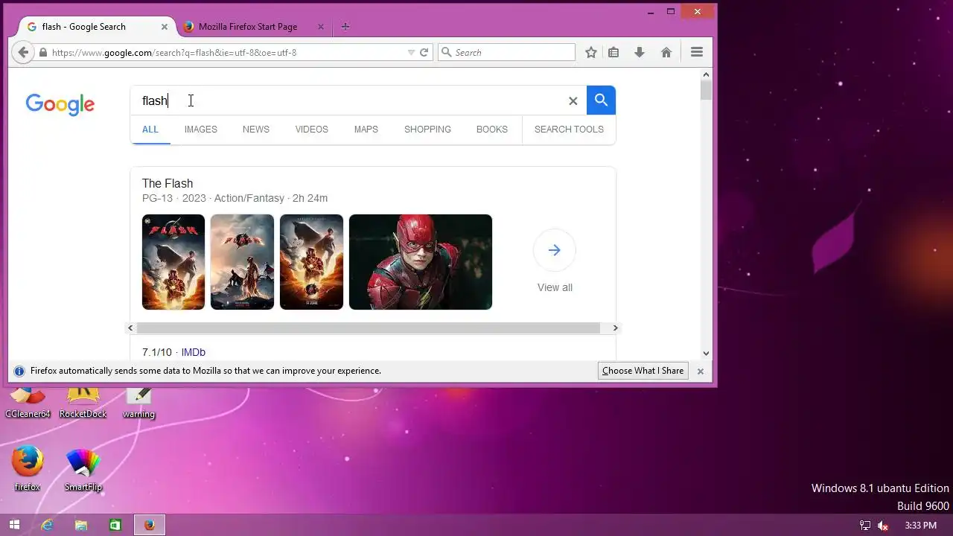The height and width of the screenshot is (536, 953).
Task: Switch to IMAGES results
Action: pyautogui.click(x=201, y=130)
